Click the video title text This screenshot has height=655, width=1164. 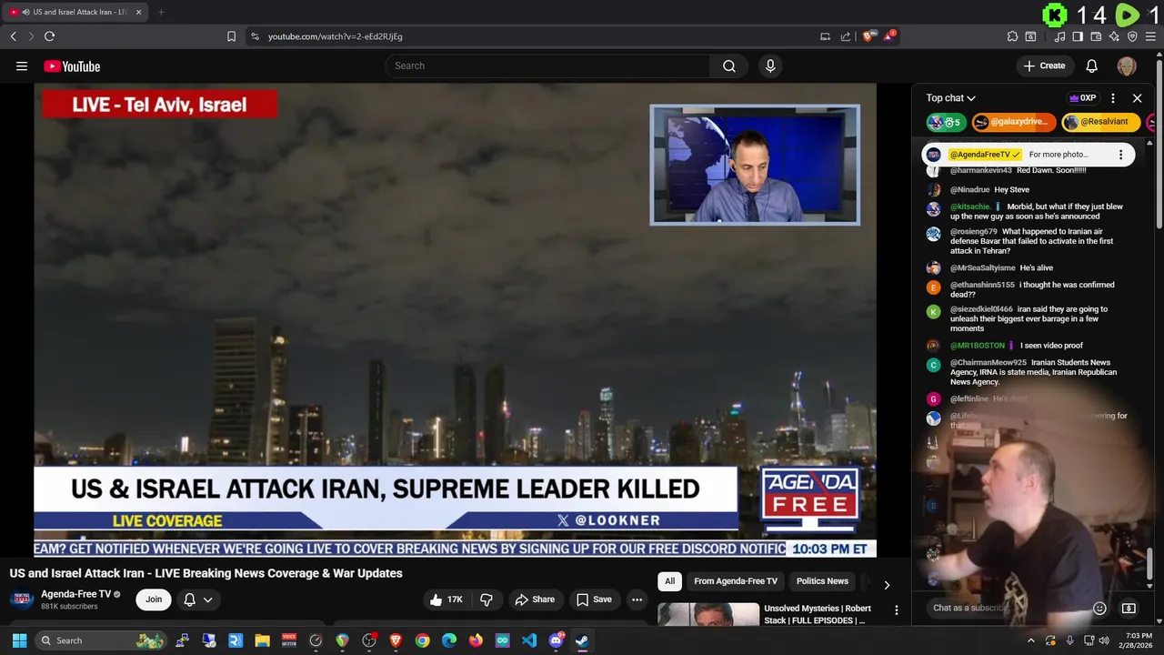(206, 573)
